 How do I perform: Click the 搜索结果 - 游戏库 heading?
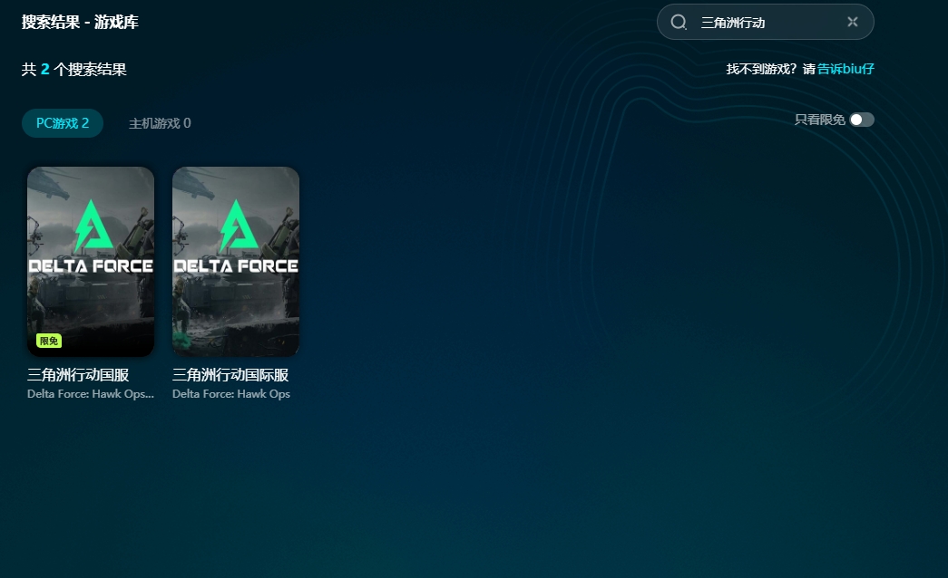[x=81, y=23]
